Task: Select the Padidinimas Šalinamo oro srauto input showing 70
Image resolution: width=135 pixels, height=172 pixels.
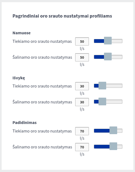Action: tap(82, 147)
